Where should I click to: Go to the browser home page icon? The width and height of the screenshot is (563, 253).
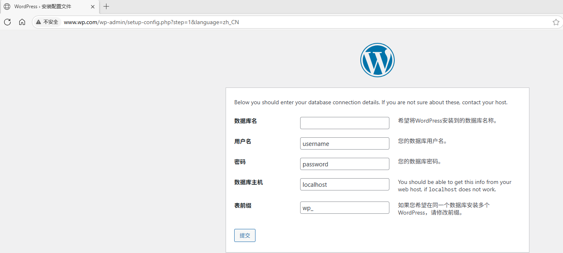click(22, 22)
